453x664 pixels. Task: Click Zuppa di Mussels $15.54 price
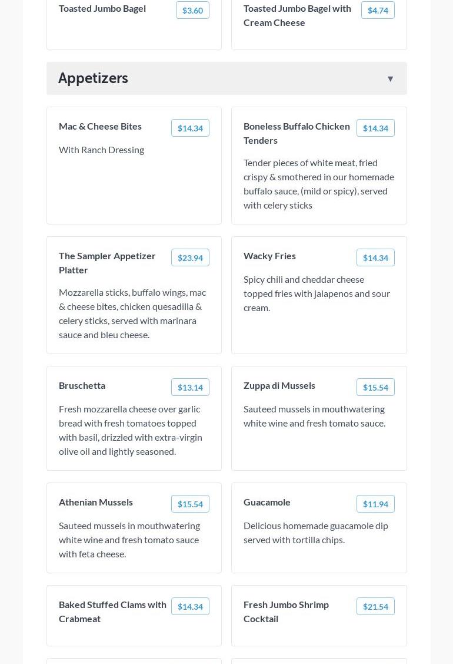coord(375,387)
